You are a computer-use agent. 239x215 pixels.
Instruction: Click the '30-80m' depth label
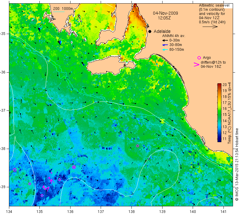(176, 45)
